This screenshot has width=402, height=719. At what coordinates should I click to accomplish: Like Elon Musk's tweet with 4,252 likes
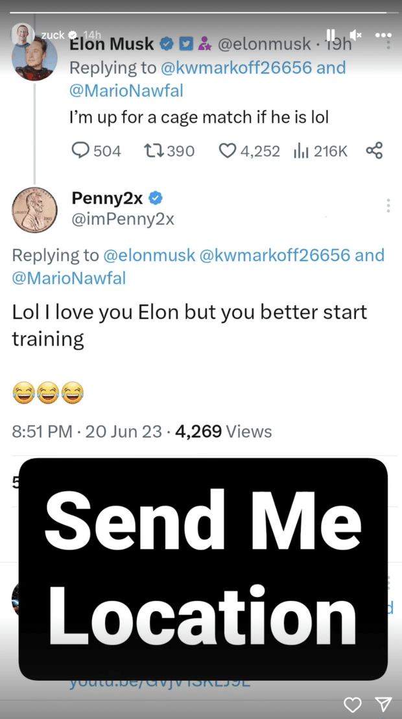click(227, 151)
